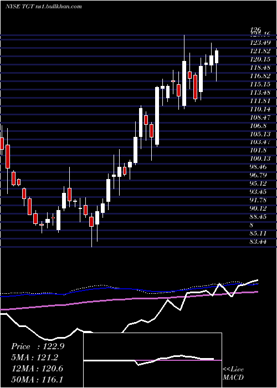Click the 96.79 price axis label

[259, 175]
